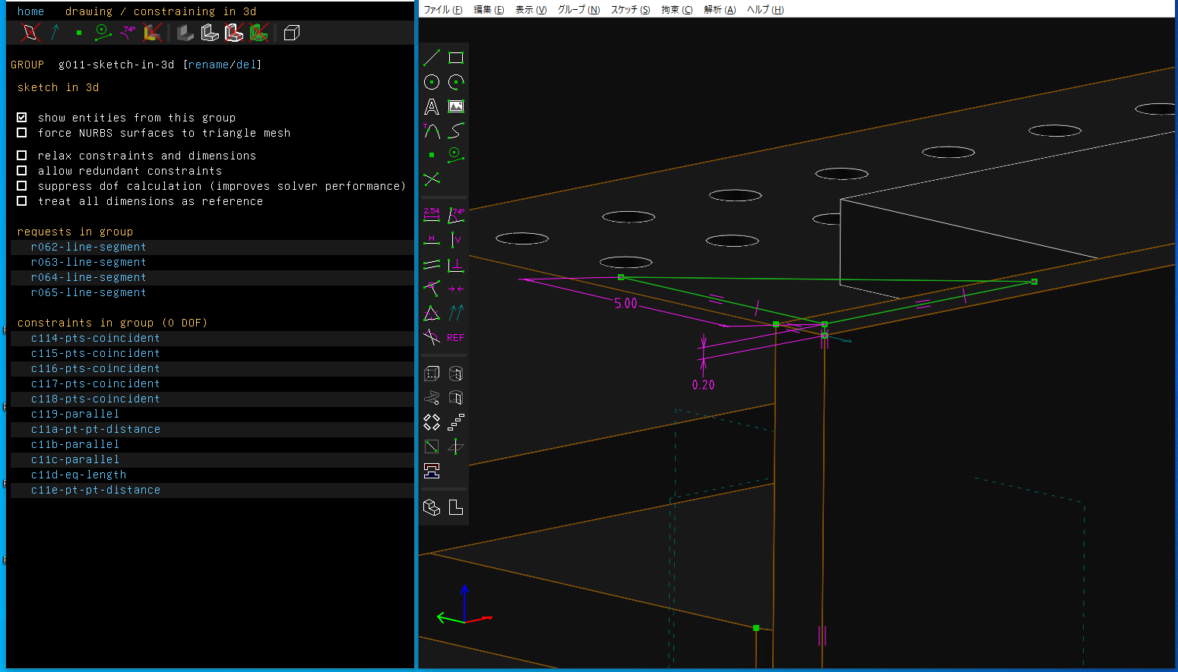Select the line segment sketch tool
Viewport: 1178px width, 672px height.
[x=432, y=58]
